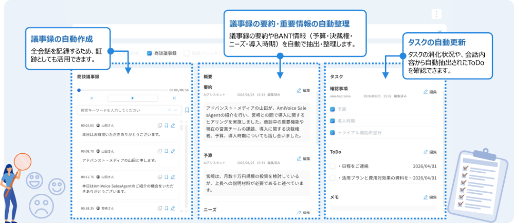Click the 概要 panel scrollbar
This screenshot has height=224, width=514.
coord(316,118)
